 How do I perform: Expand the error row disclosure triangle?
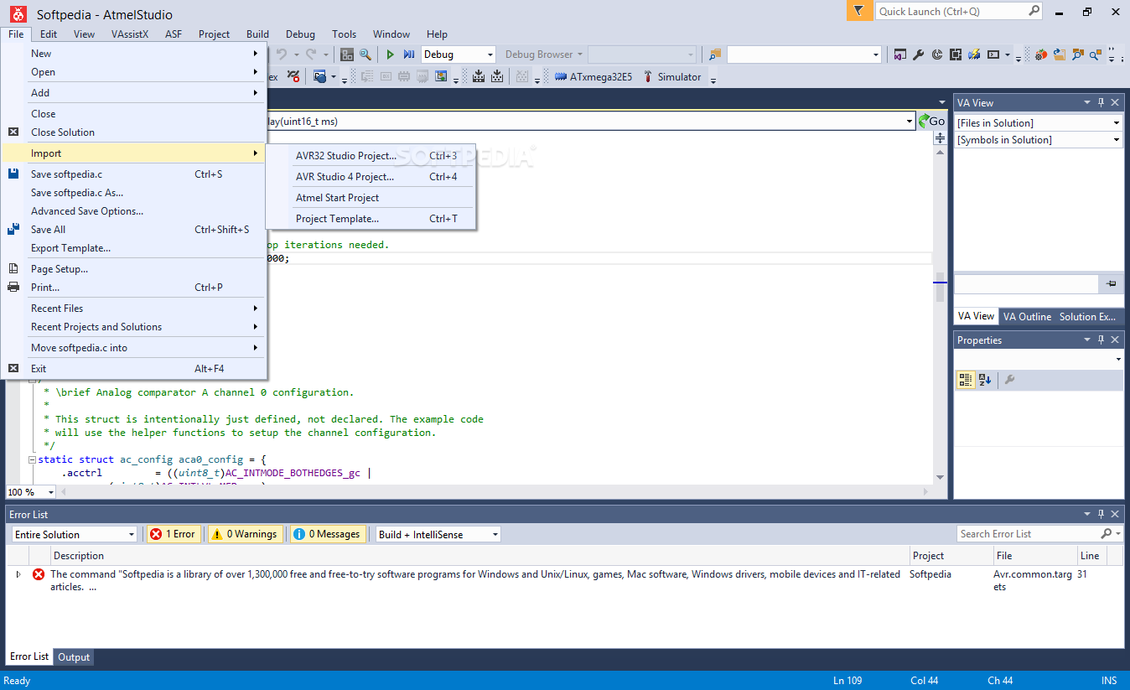click(x=18, y=574)
